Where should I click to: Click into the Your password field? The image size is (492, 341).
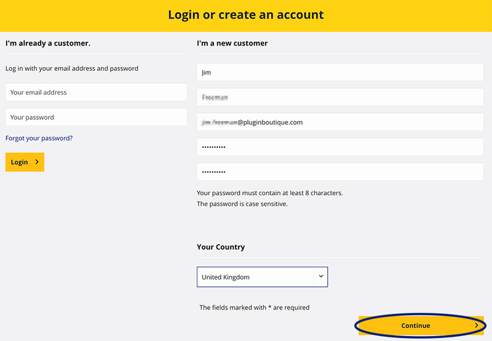96,117
